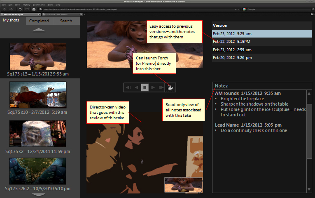Select shot thumbnail Sq175 s10

(38, 95)
